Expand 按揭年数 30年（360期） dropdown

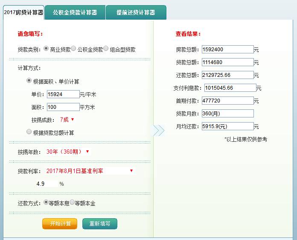(x=67, y=152)
